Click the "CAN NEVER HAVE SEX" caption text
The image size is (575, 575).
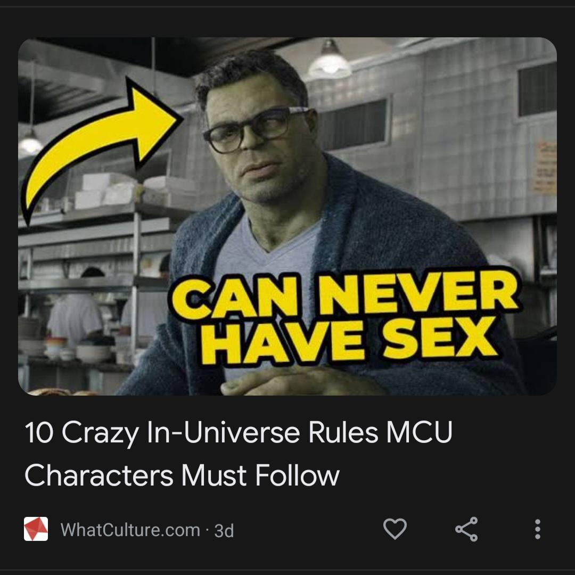[344, 318]
